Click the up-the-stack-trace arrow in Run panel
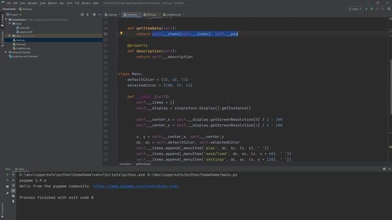 coord(13,175)
